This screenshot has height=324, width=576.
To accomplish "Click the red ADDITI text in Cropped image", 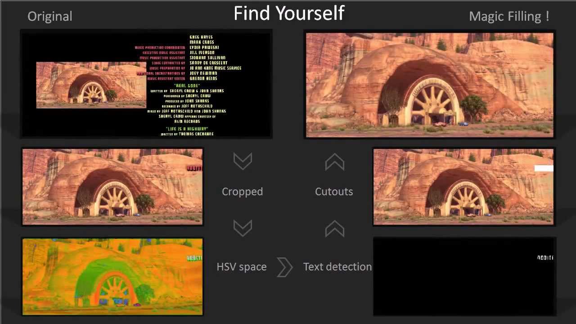I will tap(194, 168).
